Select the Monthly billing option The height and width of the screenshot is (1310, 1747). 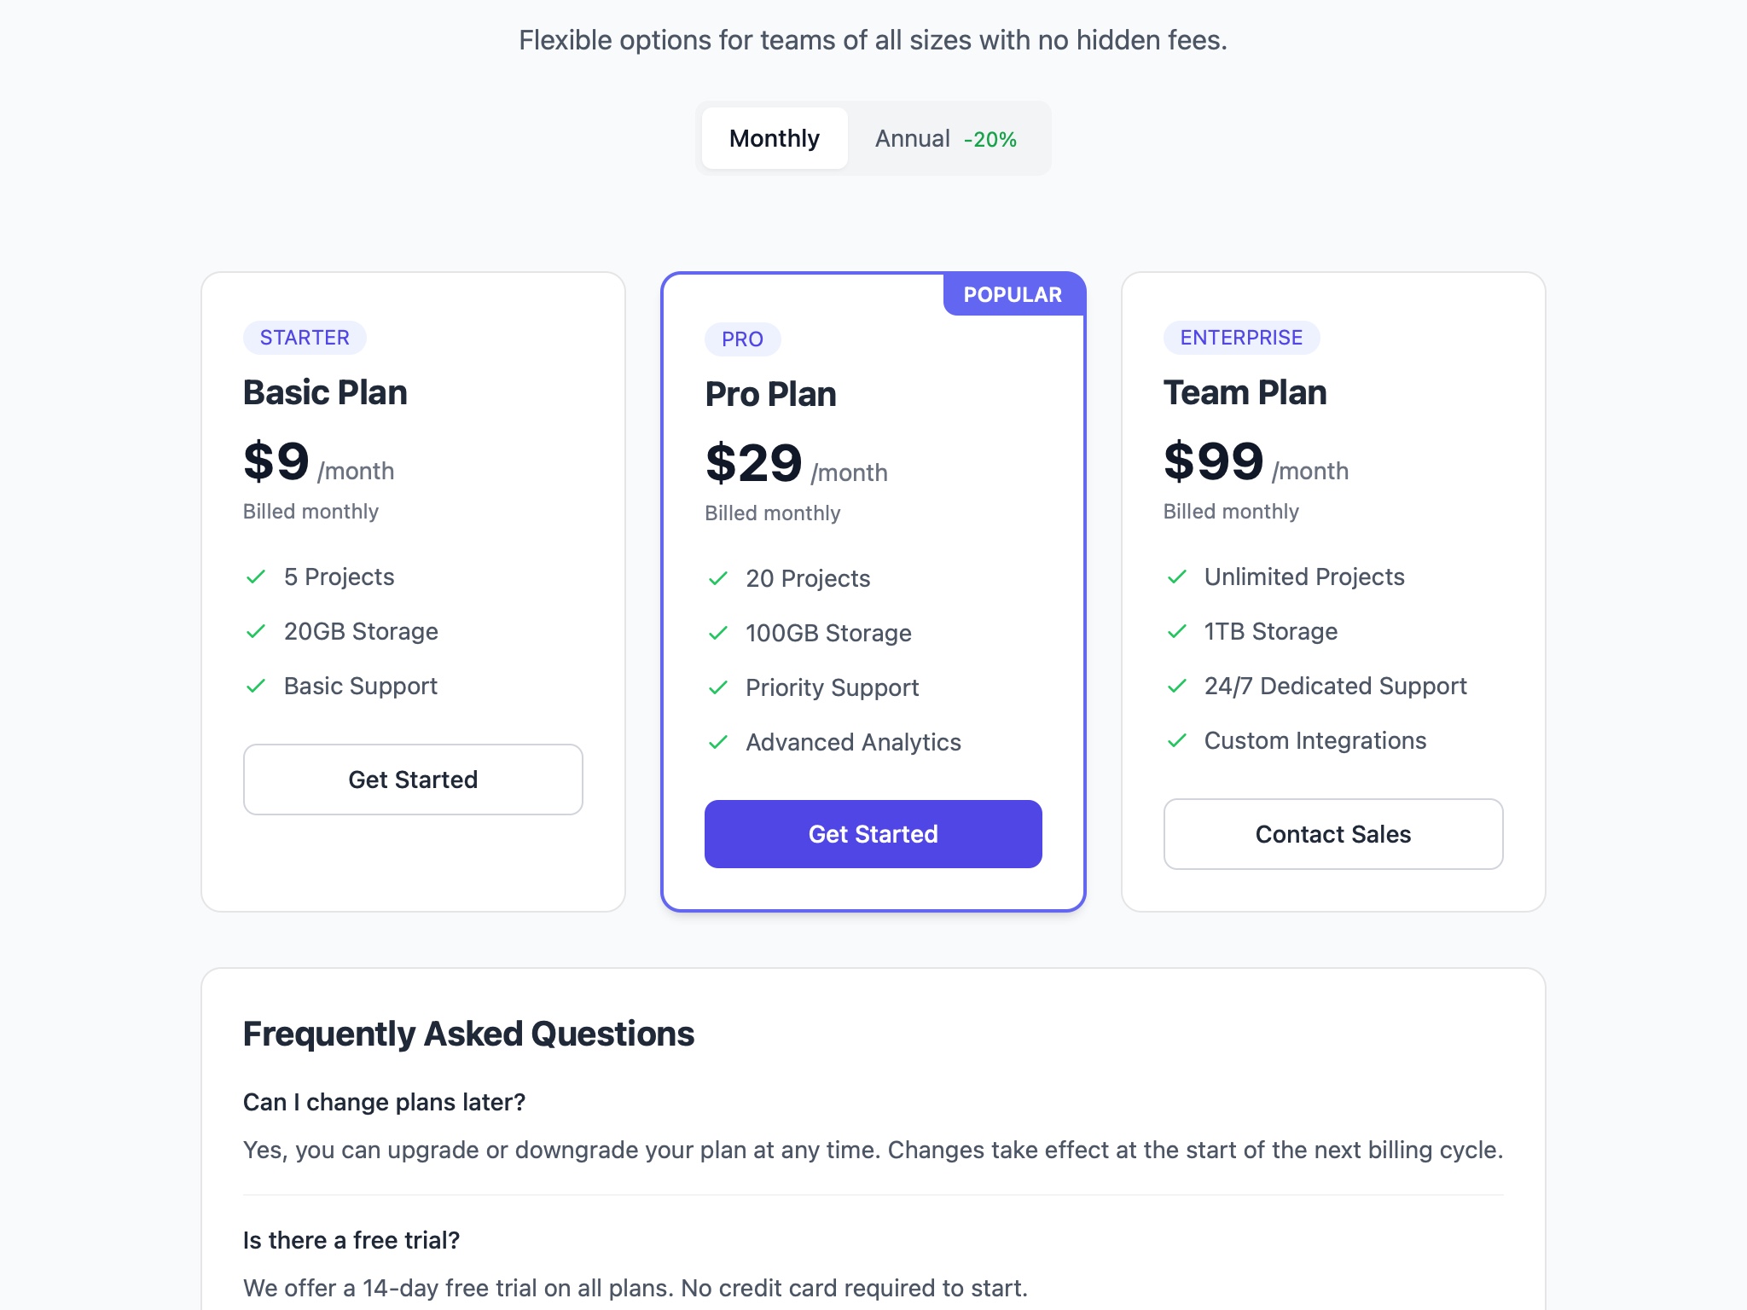773,137
